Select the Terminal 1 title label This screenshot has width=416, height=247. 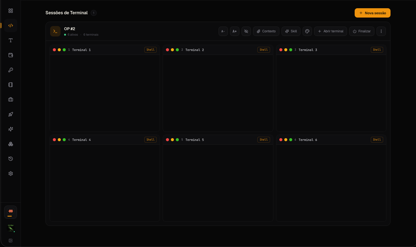[81, 50]
